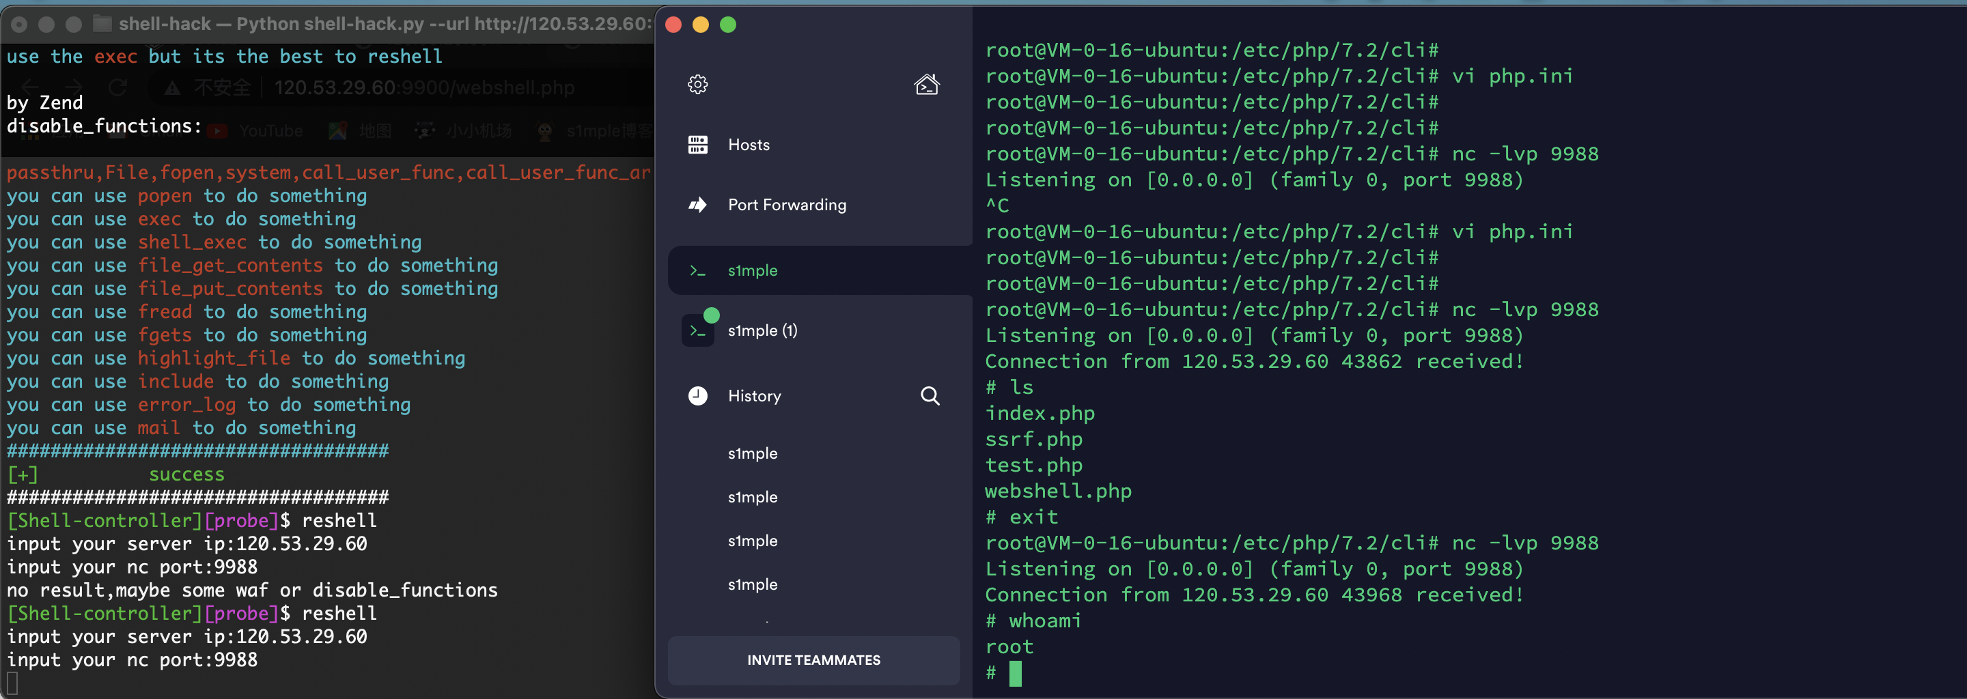This screenshot has width=1967, height=699.
Task: Click the '# ls' command line
Action: [1009, 388]
